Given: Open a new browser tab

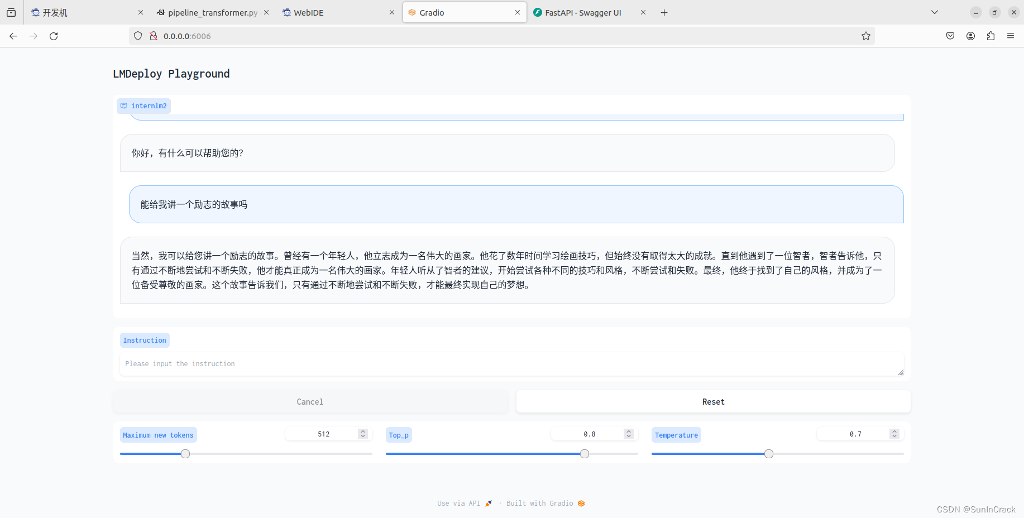Looking at the screenshot, I should point(664,12).
